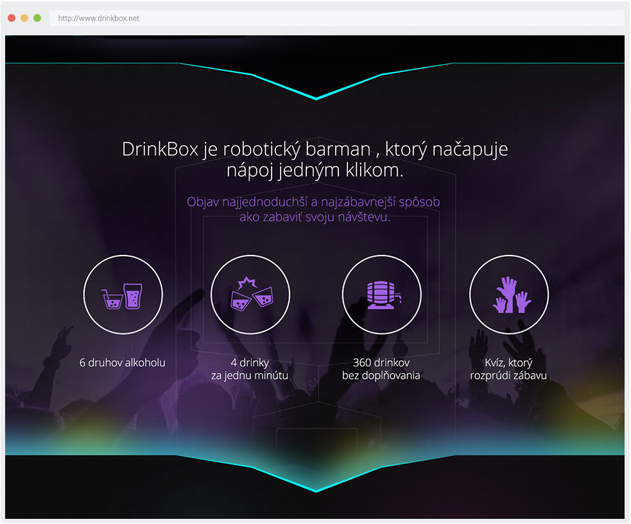Click the '6 druhov alkoholu' label
Viewport: 631px width, 524px height.
pos(123,363)
